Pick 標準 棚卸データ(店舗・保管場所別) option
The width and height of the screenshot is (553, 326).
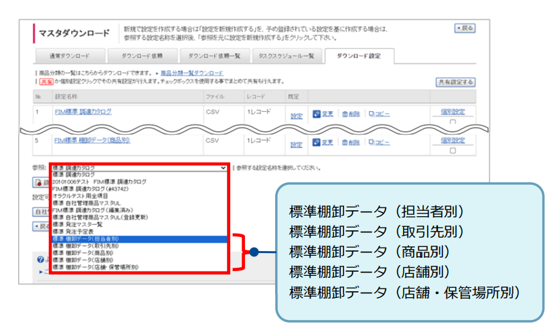coord(94,267)
